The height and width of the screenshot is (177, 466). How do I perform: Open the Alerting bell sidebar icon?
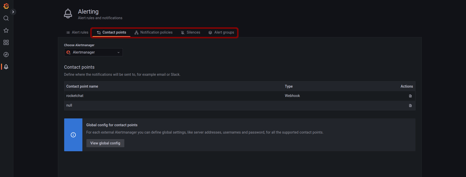pos(6,67)
